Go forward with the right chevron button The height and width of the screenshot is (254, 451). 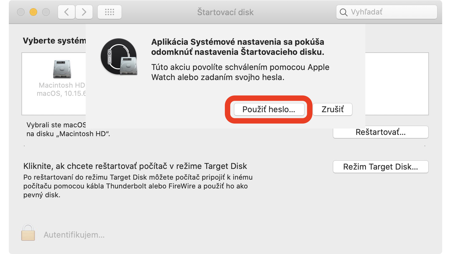[x=84, y=12]
